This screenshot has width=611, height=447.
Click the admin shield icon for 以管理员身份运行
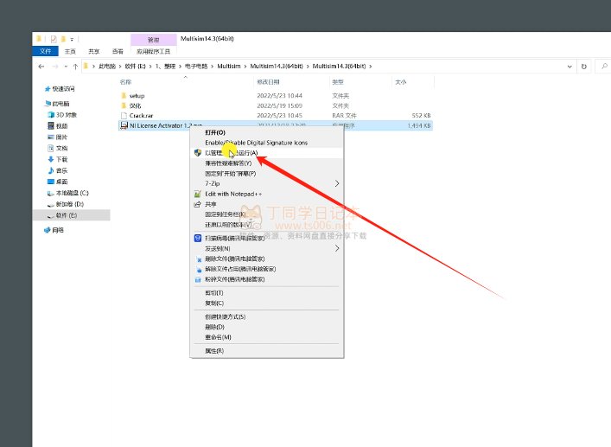coord(198,153)
